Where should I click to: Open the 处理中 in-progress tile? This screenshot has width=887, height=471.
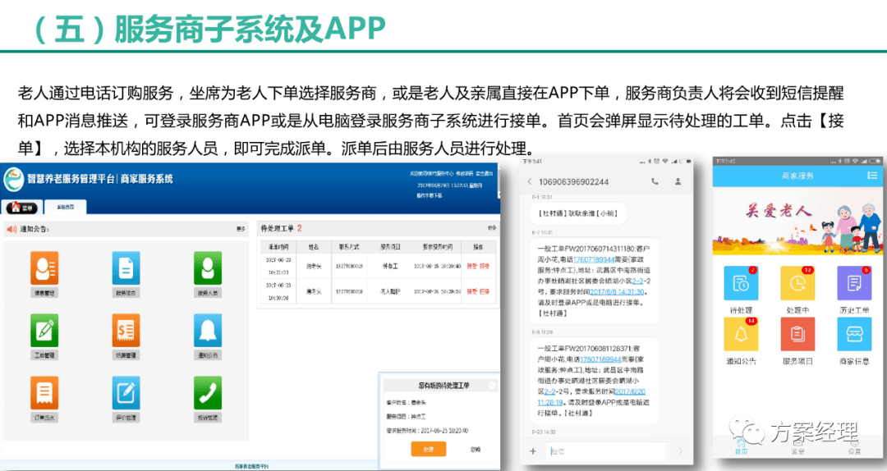click(797, 284)
